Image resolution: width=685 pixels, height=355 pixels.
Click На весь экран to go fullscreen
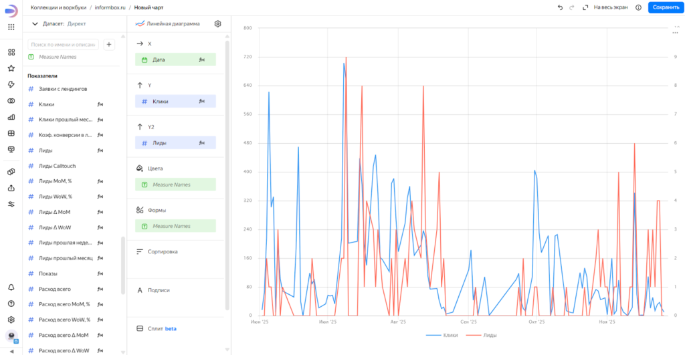pyautogui.click(x=603, y=7)
